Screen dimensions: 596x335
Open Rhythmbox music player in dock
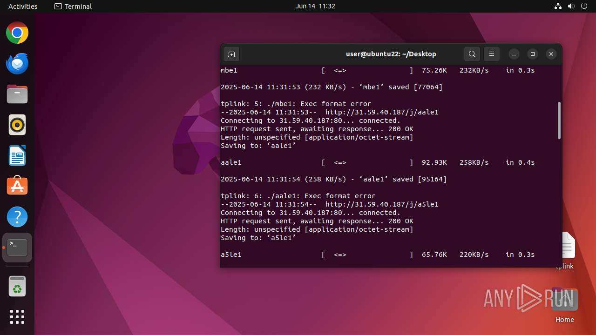click(x=17, y=125)
